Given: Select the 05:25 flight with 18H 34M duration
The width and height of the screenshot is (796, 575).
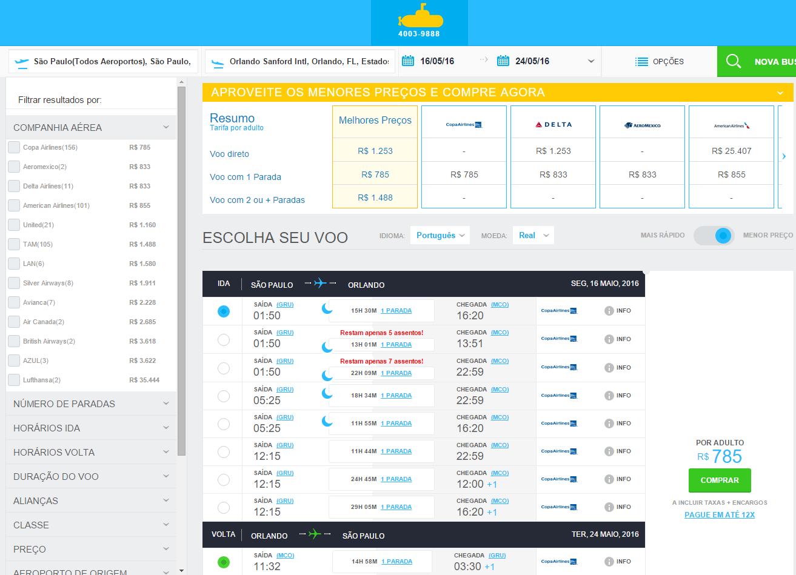Looking at the screenshot, I should pos(224,396).
